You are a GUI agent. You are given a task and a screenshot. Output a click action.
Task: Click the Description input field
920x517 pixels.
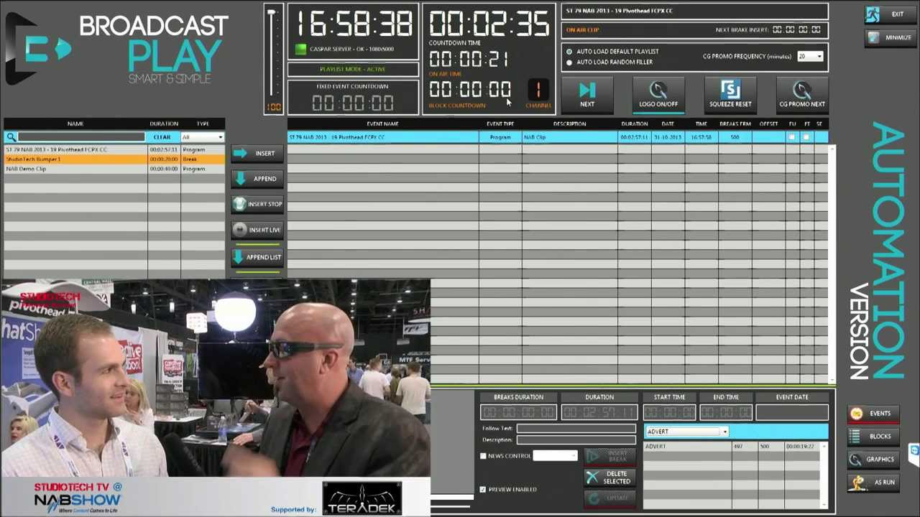click(x=576, y=439)
